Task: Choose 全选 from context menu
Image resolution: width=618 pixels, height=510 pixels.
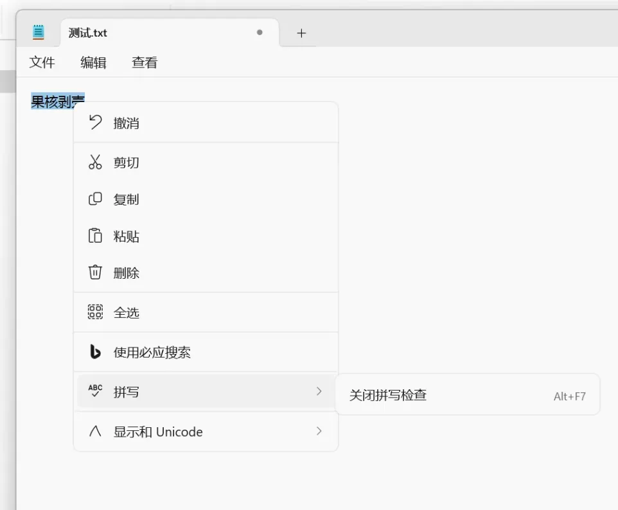Action: tap(206, 313)
